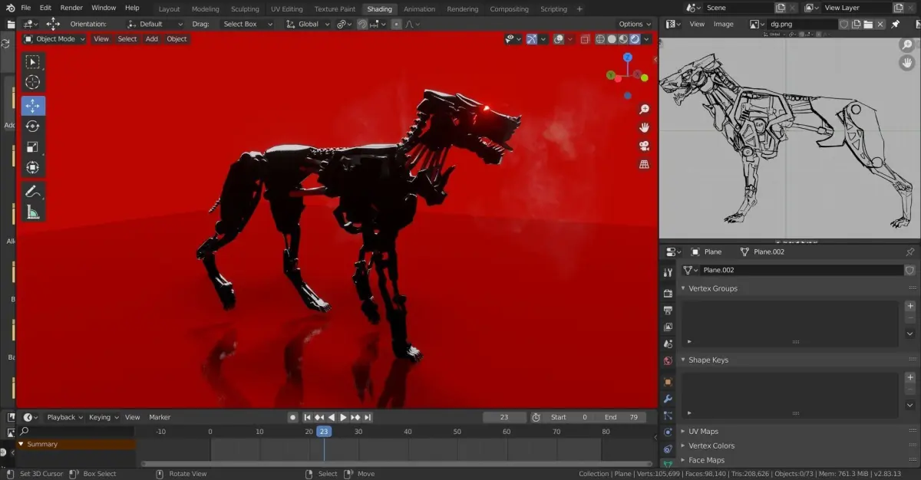Image resolution: width=921 pixels, height=480 pixels.
Task: Switch to the Sculpting workspace tab
Action: point(245,9)
